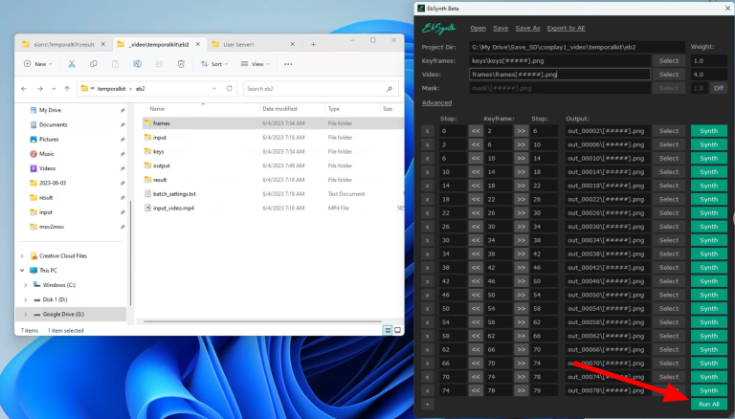Expand the address bar history dropdown
The width and height of the screenshot is (735, 419).
pos(214,89)
